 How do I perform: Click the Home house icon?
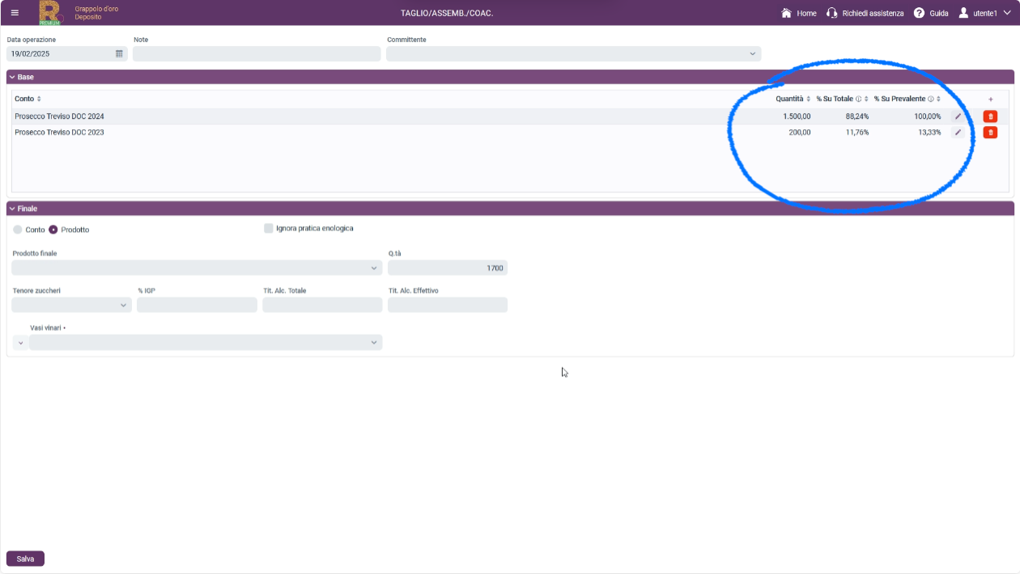[786, 13]
